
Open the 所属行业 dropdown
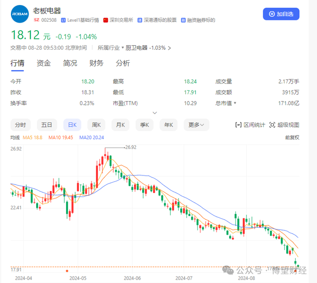click(110, 48)
